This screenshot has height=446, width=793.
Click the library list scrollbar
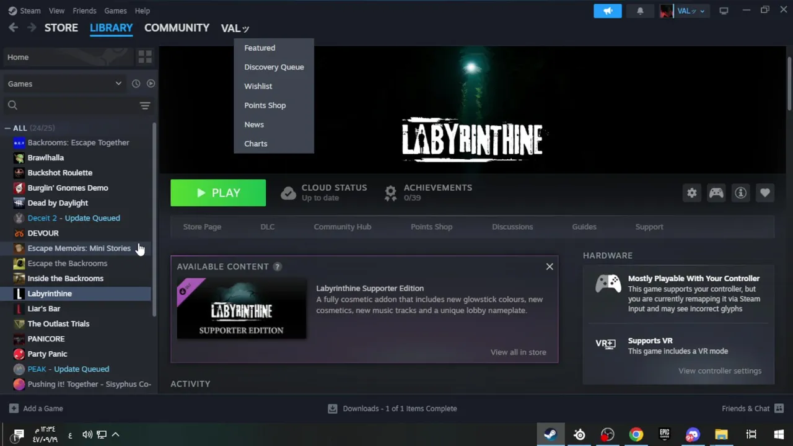point(154,219)
